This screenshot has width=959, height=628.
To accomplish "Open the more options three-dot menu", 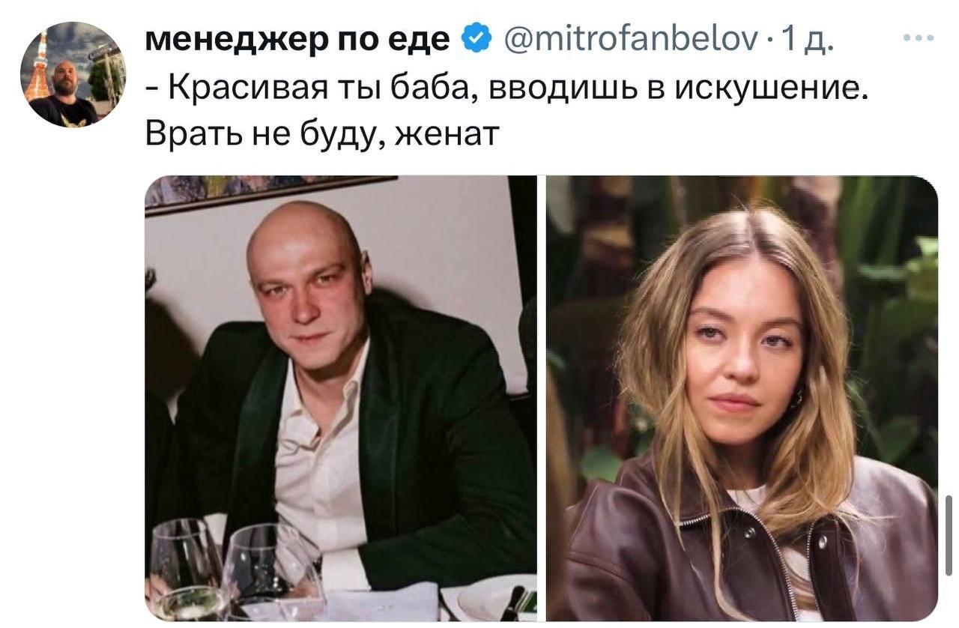I will tap(919, 38).
